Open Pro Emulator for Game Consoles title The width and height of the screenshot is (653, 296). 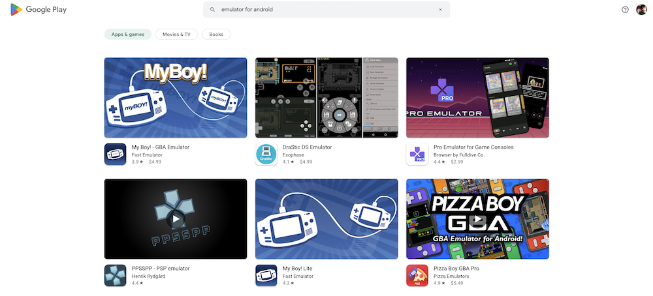coord(473,147)
